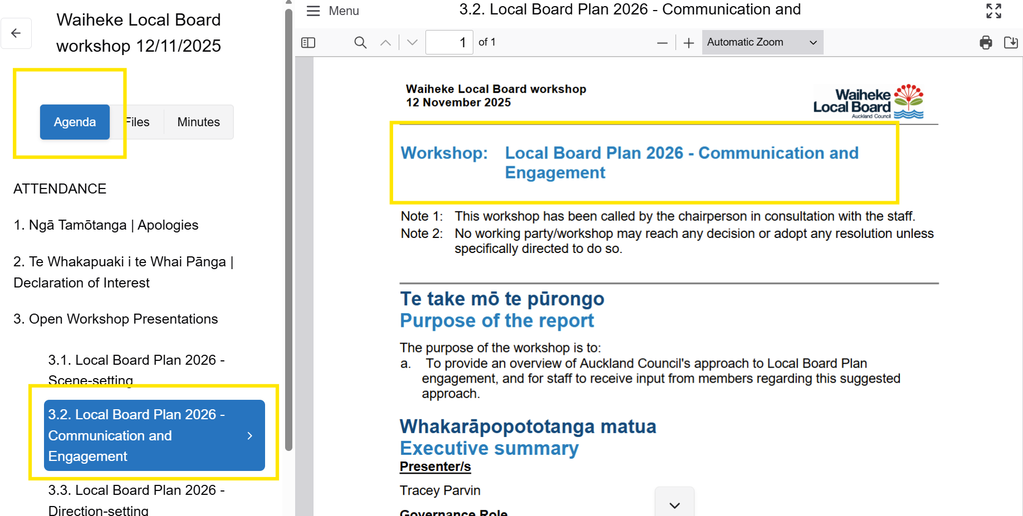This screenshot has height=516, width=1023.
Task: Go to the previous page
Action: [385, 42]
